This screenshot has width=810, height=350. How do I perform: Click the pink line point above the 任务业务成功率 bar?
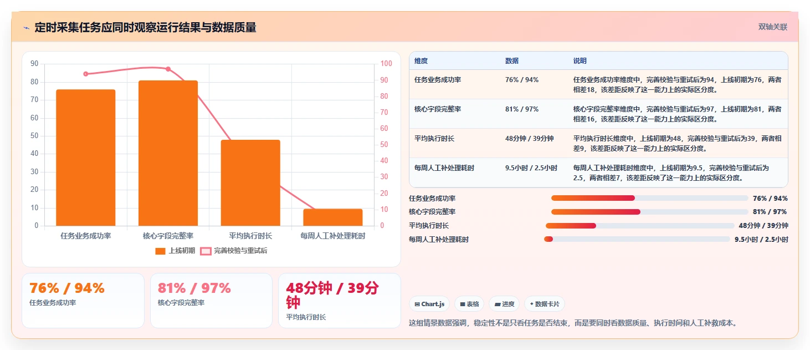coord(85,74)
